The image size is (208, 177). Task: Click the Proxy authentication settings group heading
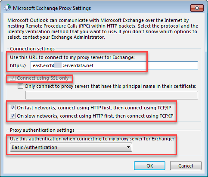pyautogui.click(x=42, y=130)
